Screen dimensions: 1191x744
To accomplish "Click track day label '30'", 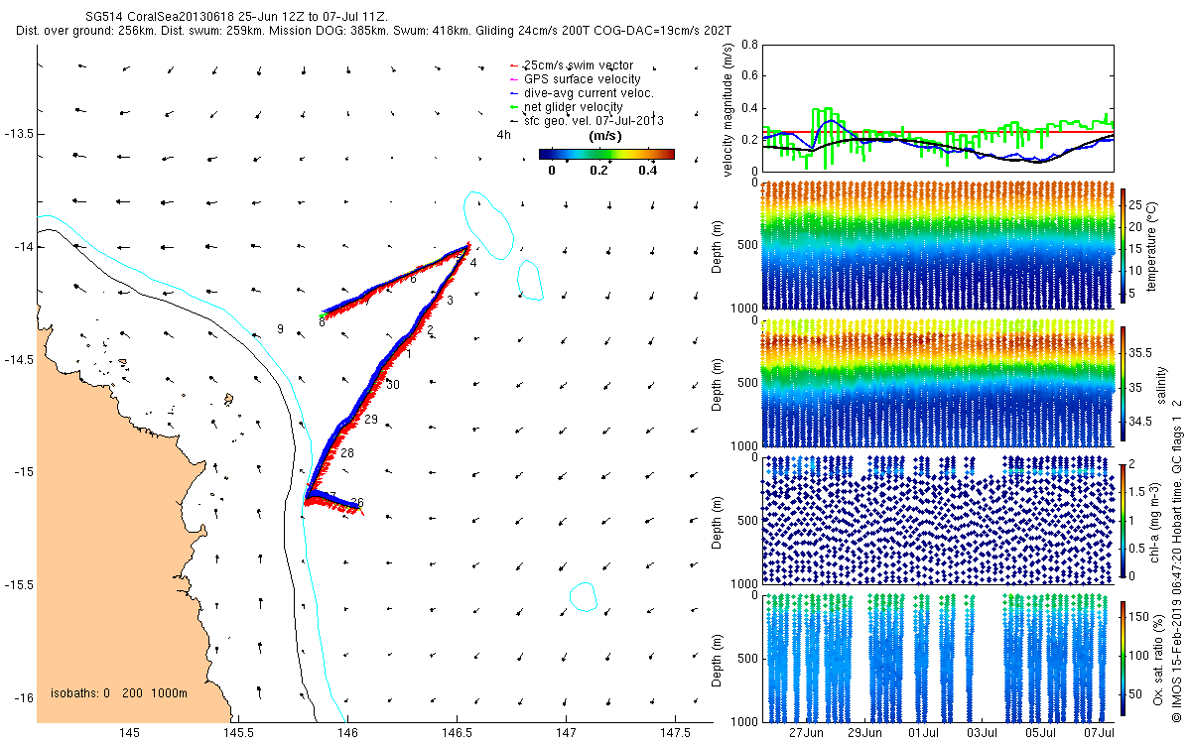I will click(x=393, y=385).
